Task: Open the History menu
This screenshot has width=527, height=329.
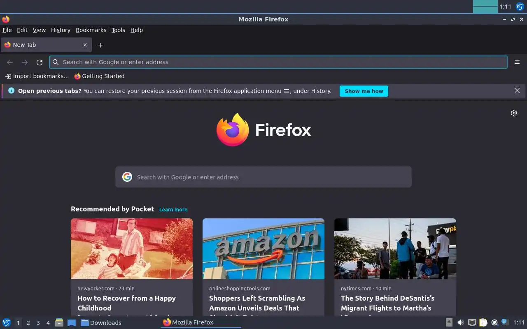Action: tap(61, 30)
